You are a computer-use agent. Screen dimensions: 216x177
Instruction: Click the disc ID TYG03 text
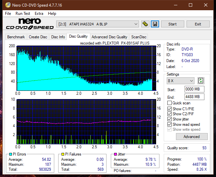pyautogui.click(x=187, y=55)
